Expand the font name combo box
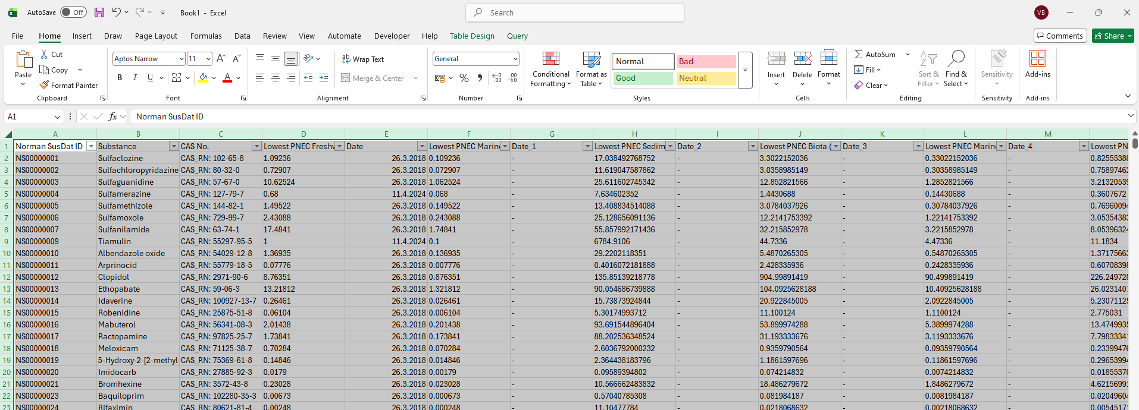The image size is (1139, 410). pos(181,59)
